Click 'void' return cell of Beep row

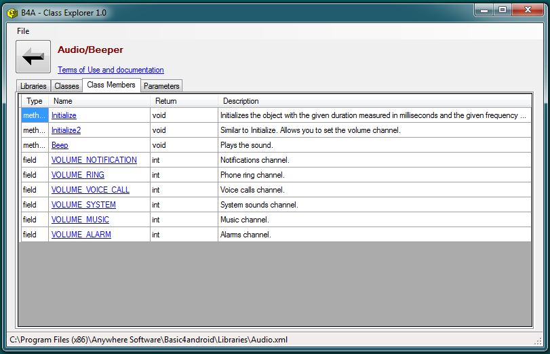[184, 145]
